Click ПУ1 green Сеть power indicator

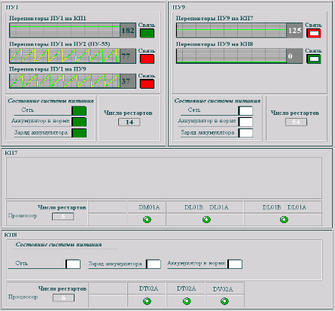[x=79, y=111]
